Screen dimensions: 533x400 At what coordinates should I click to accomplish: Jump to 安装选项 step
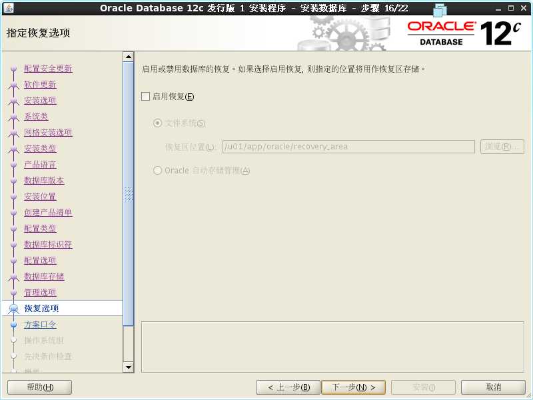[40, 101]
